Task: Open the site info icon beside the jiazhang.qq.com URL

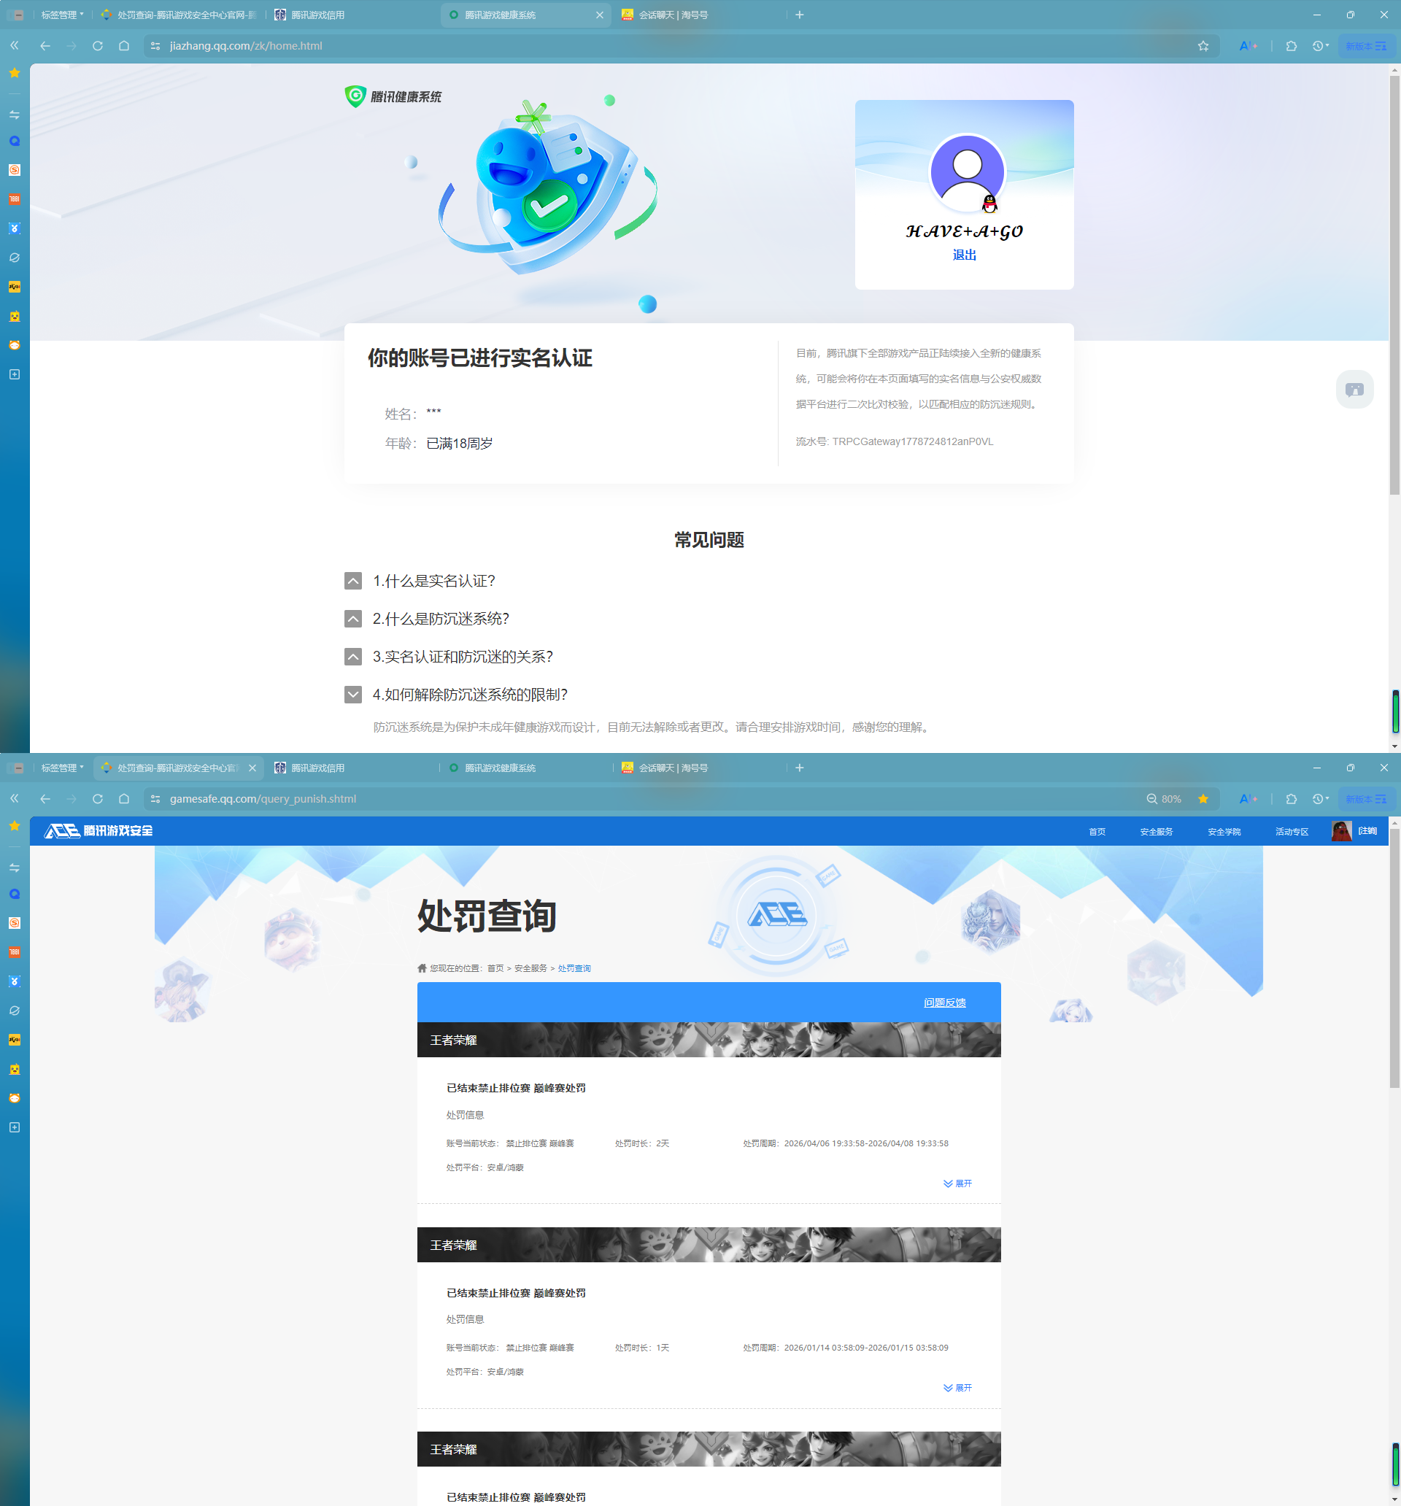Action: [x=156, y=46]
